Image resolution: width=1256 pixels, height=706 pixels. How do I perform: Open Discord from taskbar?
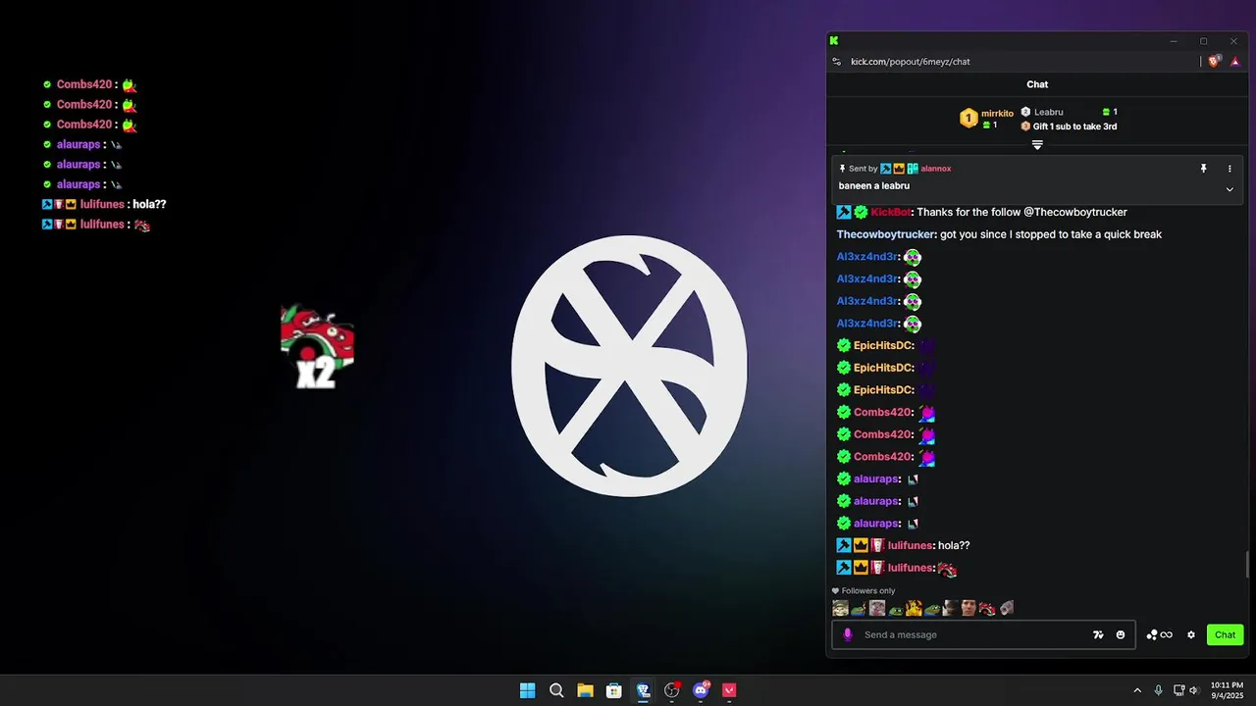pos(701,690)
